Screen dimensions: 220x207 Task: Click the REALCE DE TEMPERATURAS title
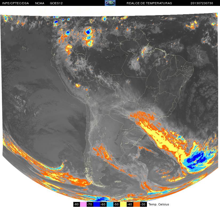[149, 3]
